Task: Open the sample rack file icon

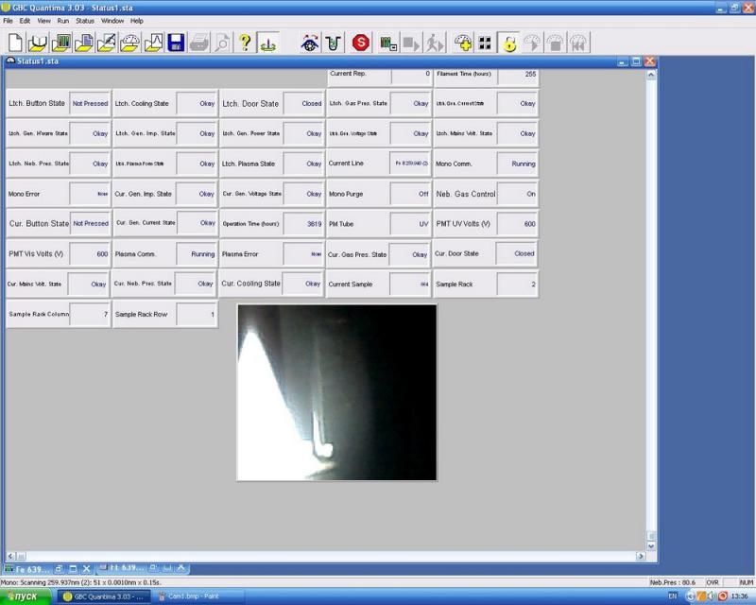Action: coord(60,43)
